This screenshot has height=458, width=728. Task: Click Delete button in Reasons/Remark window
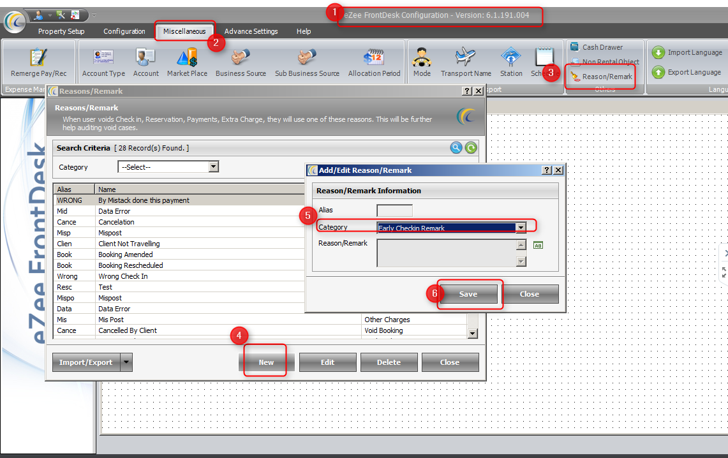[389, 362]
